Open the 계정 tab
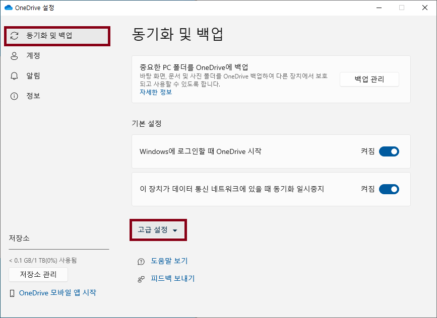The image size is (437, 318). tap(57, 56)
